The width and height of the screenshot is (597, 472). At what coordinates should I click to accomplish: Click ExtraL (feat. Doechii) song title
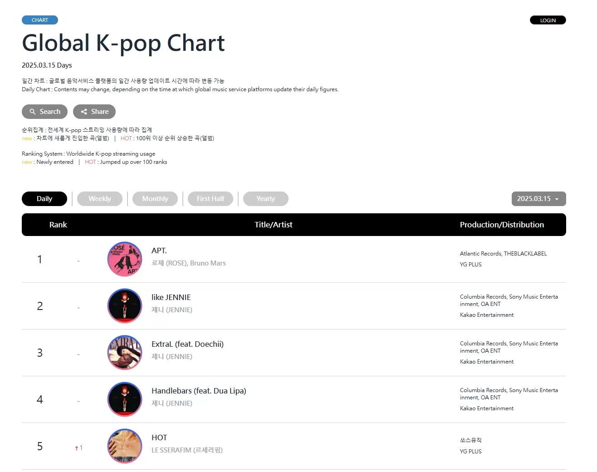tap(187, 344)
